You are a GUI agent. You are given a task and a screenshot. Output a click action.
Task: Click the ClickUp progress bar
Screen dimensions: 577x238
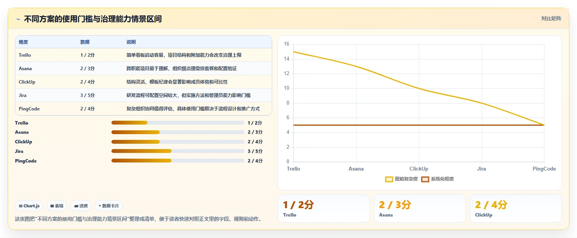[178, 142]
